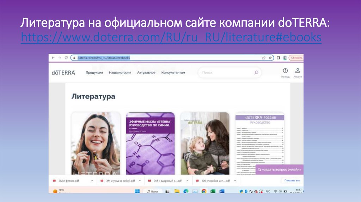This screenshot has width=361, height=202.
Task: Click the Обновить browser update button
Action: point(296,58)
